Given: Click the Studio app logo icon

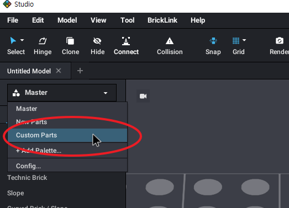Looking at the screenshot, I should (7, 4).
